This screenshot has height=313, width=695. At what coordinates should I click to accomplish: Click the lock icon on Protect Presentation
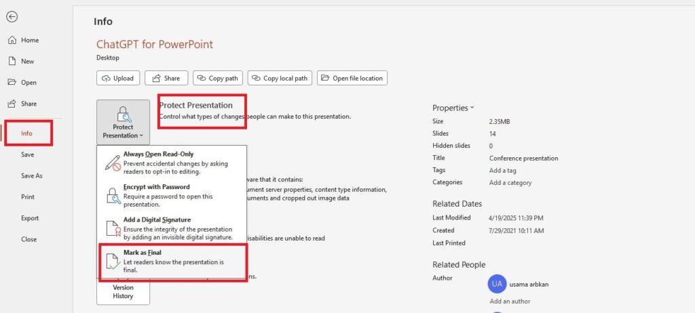123,114
